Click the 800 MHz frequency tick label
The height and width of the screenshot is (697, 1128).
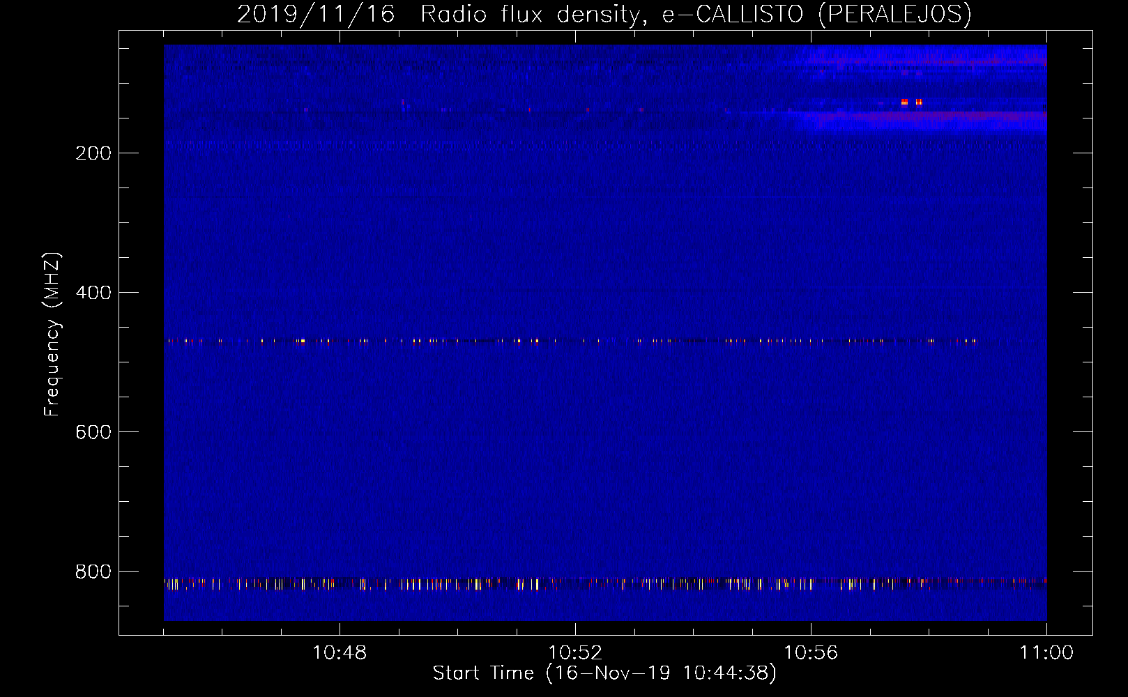[x=93, y=572]
